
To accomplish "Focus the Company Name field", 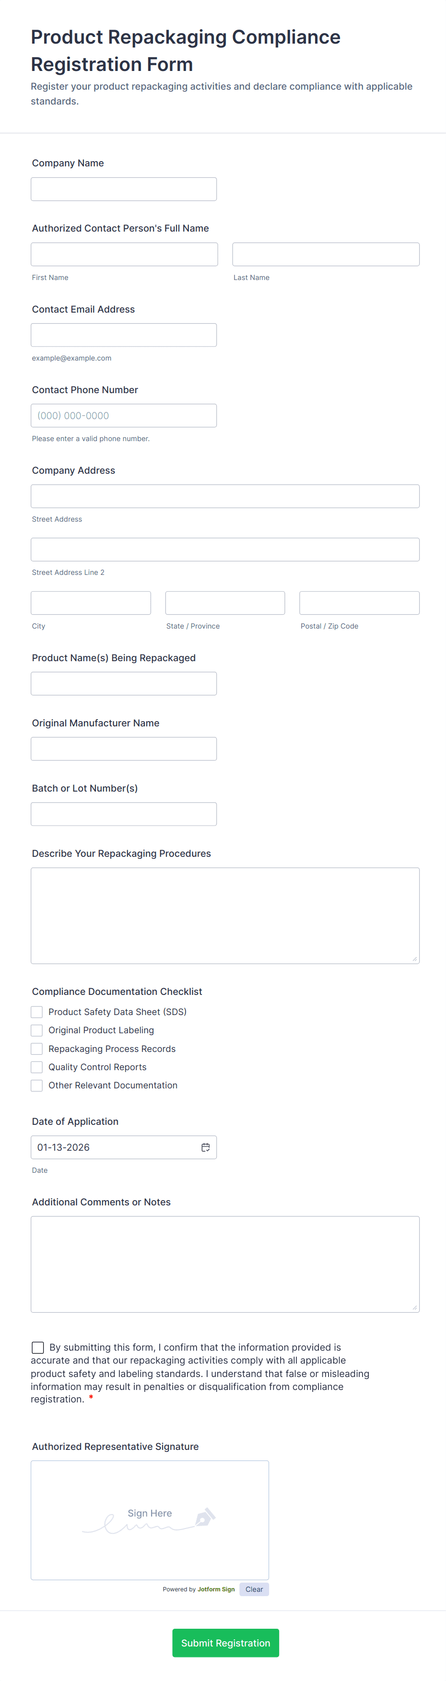I will tap(123, 189).
